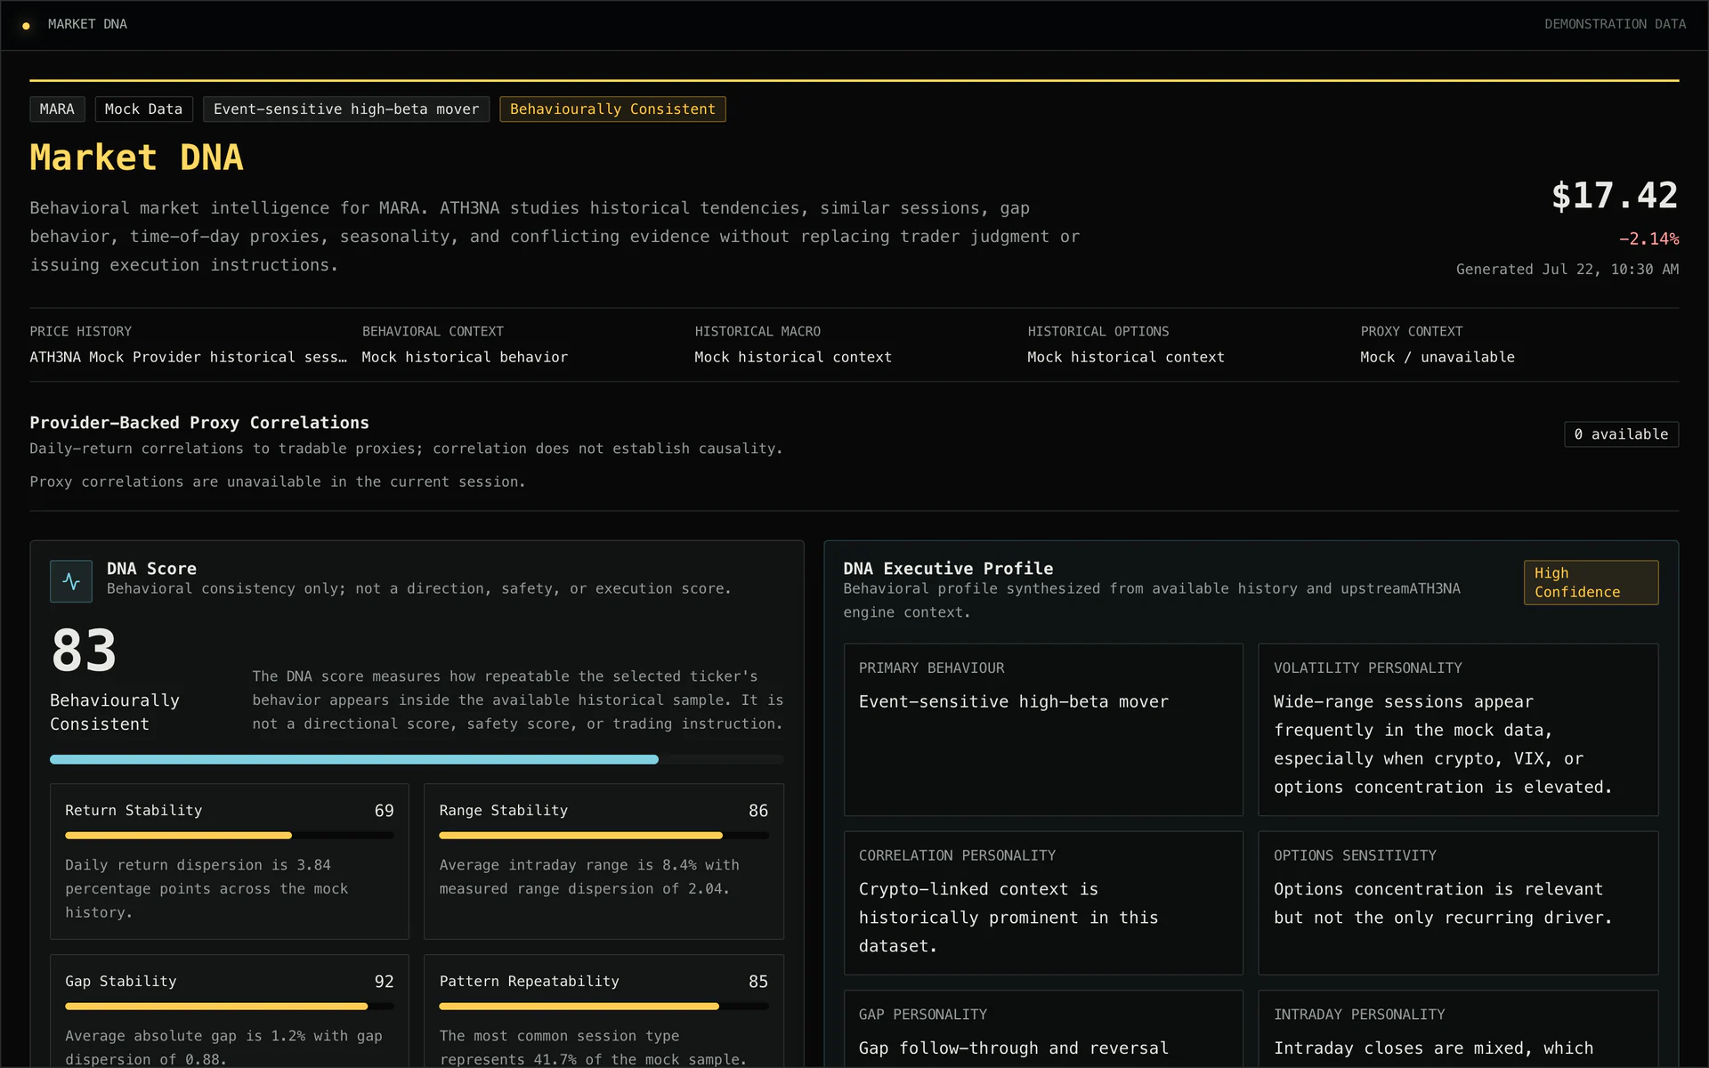Click the Gap Stability progress bar
The width and height of the screenshot is (1709, 1068).
pos(229,1007)
